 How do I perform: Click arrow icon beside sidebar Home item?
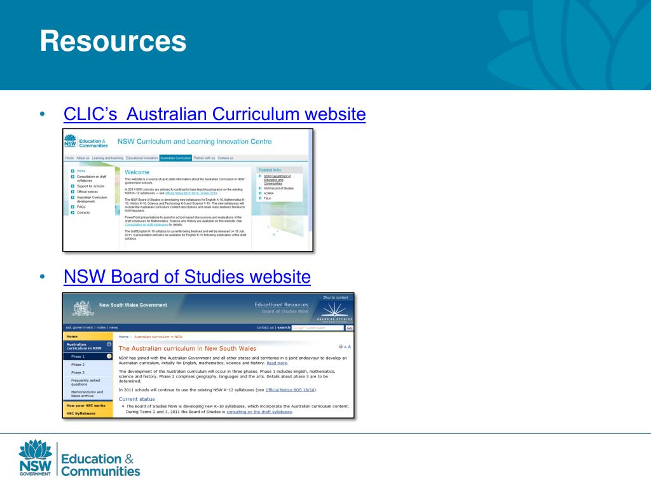(72, 171)
